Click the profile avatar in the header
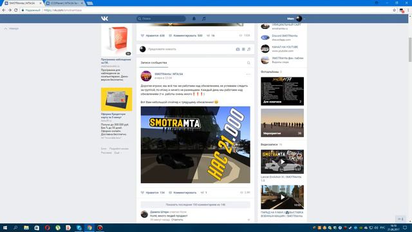Screen dimensions: 412x232 coord(299,19)
